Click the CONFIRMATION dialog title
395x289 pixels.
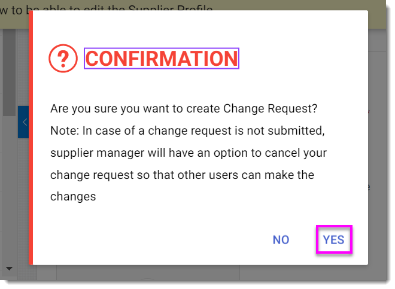pyautogui.click(x=162, y=59)
